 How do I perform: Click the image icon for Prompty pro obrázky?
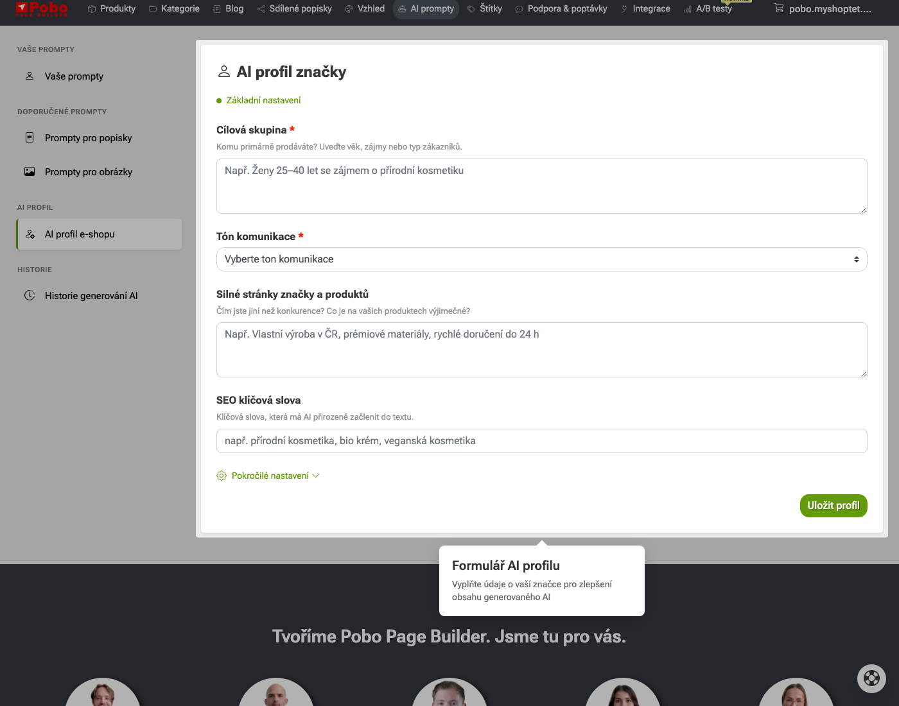coord(30,172)
